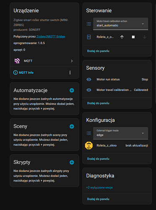Open External trigger mode dropdown
This screenshot has height=210, width=156.
(120, 133)
